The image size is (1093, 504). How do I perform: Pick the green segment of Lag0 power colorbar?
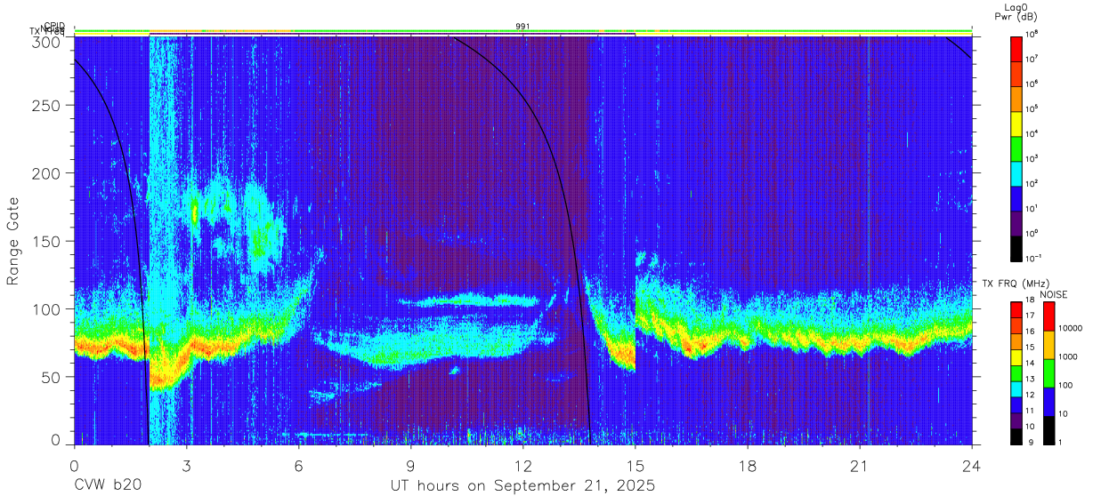(1017, 147)
